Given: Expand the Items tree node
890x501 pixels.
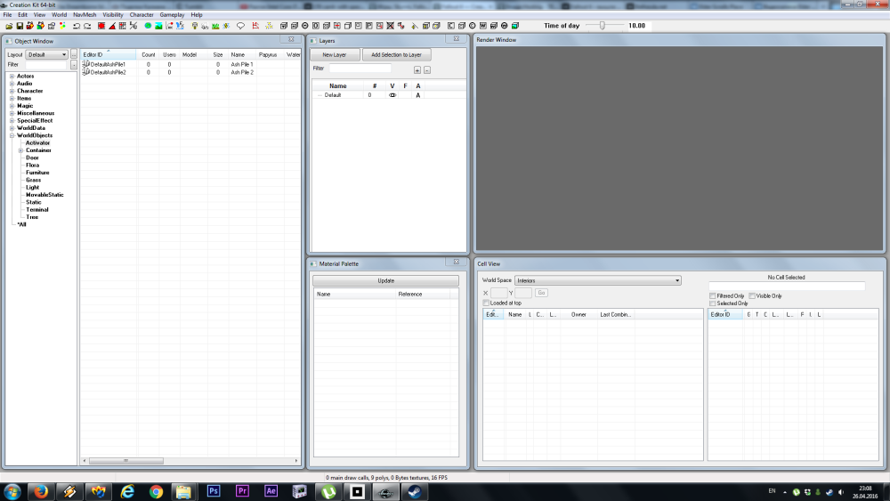Looking at the screenshot, I should [12, 98].
